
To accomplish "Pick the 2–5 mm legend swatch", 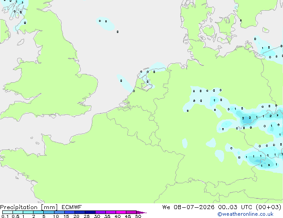I will pos(38,212).
